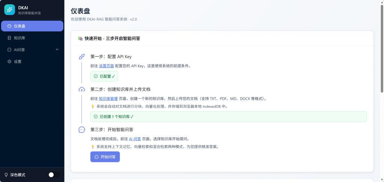Click the 已创建 1 个知识库 ✓ status bar
The height and width of the screenshot is (182, 384).
tap(228, 117)
